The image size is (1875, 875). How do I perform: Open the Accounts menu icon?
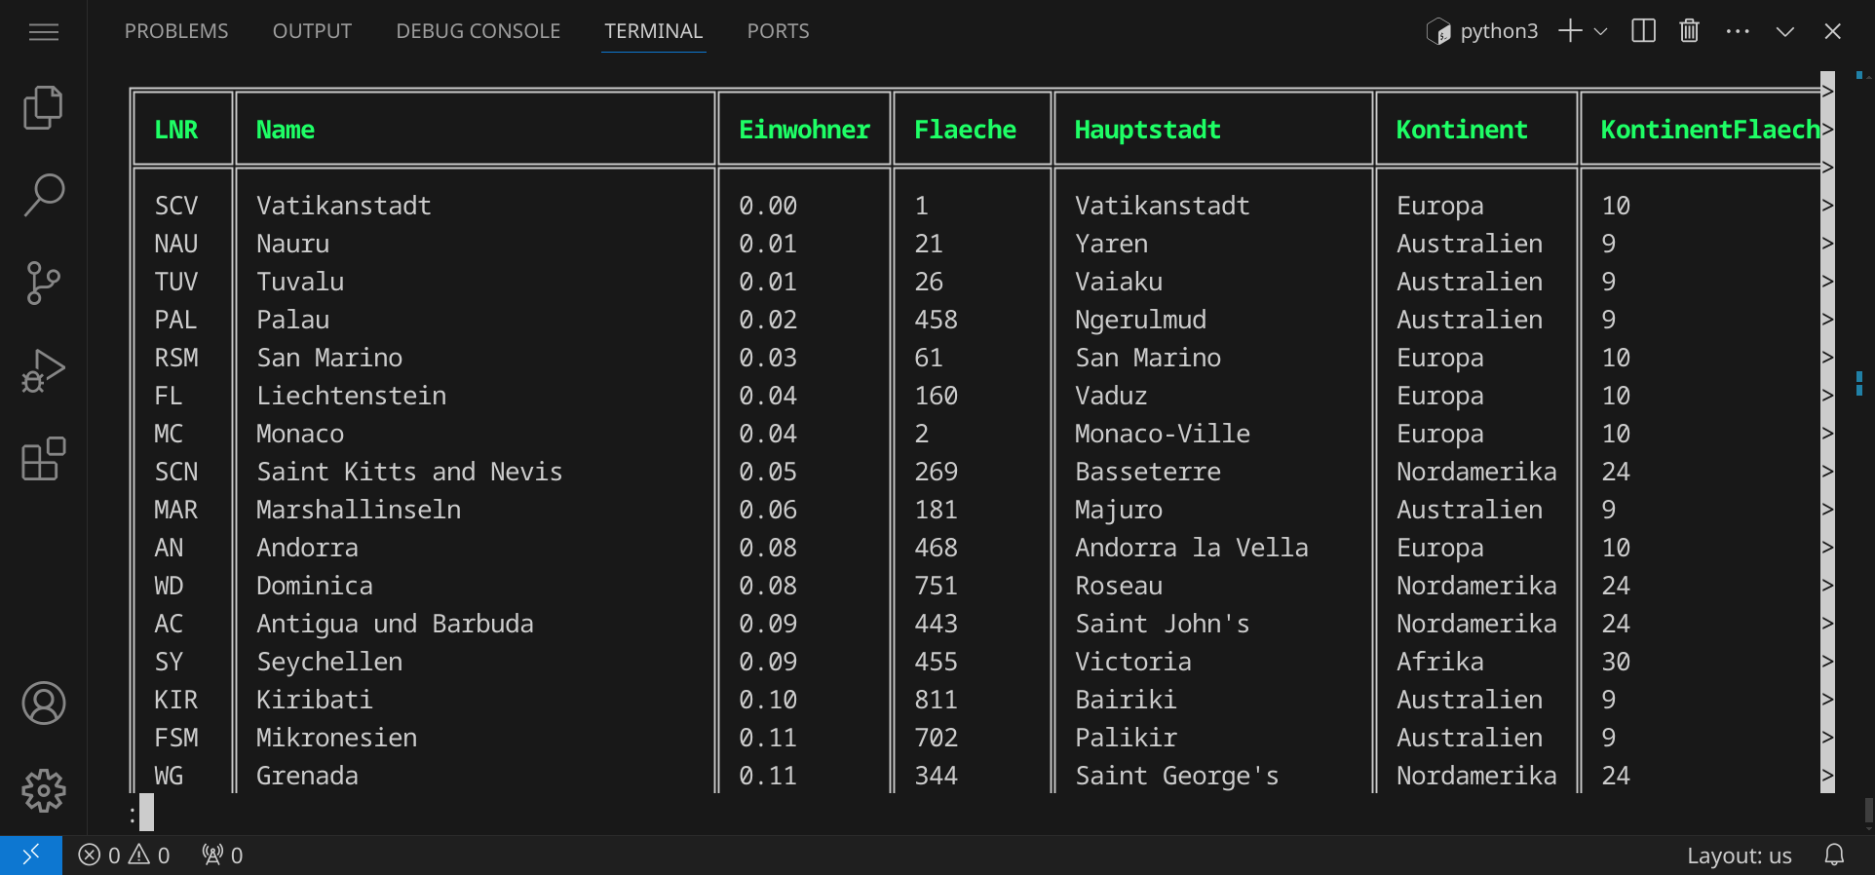(43, 704)
